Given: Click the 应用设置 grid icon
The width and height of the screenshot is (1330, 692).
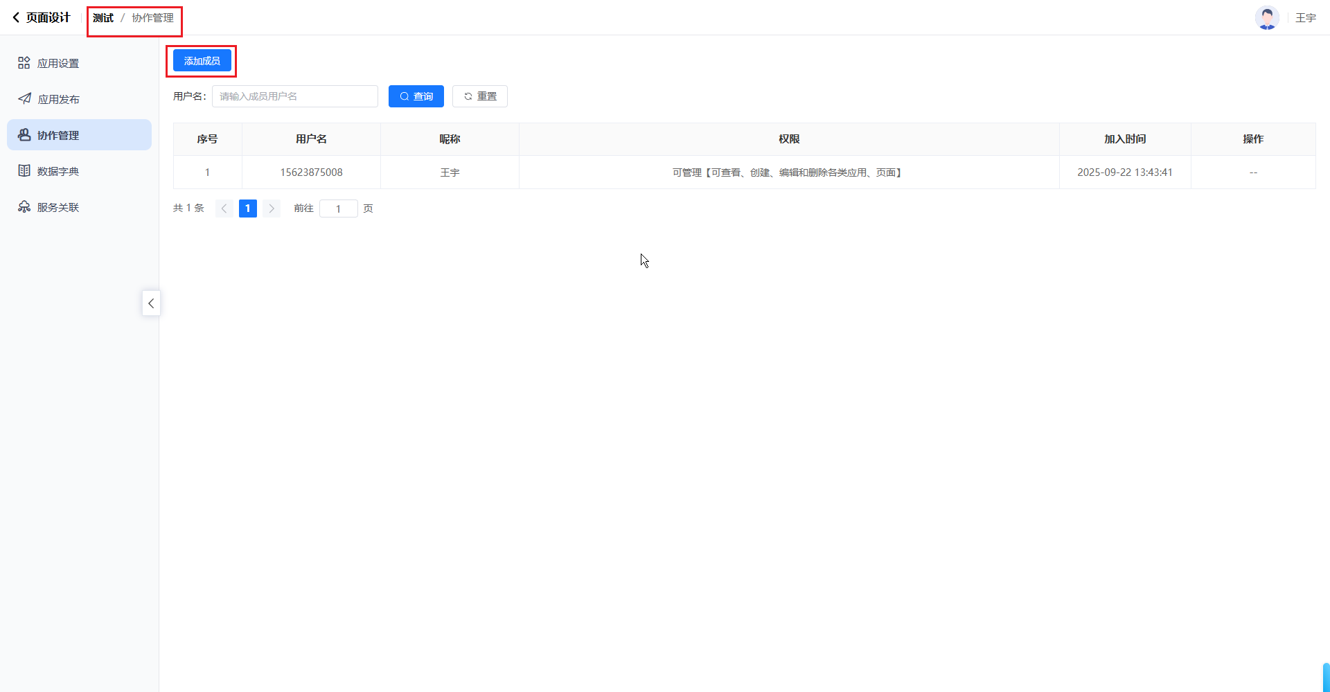Looking at the screenshot, I should [24, 63].
